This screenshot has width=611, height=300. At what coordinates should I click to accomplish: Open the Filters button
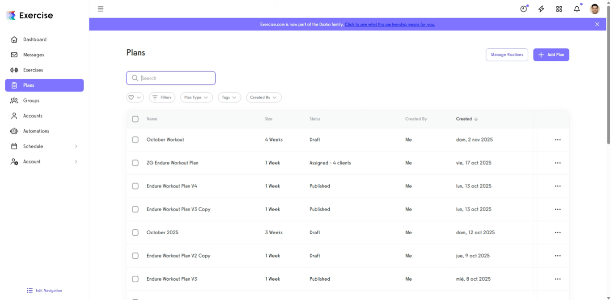click(162, 97)
